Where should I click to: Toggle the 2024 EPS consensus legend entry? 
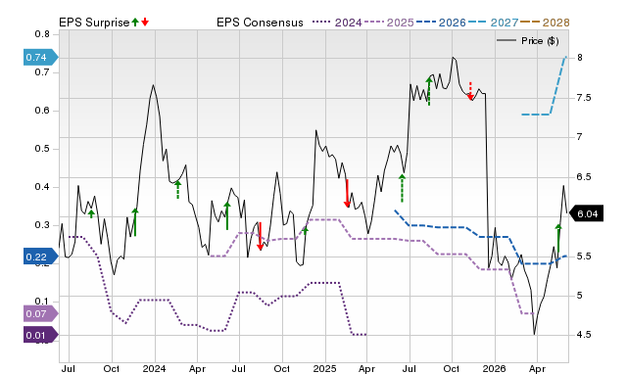click(337, 23)
